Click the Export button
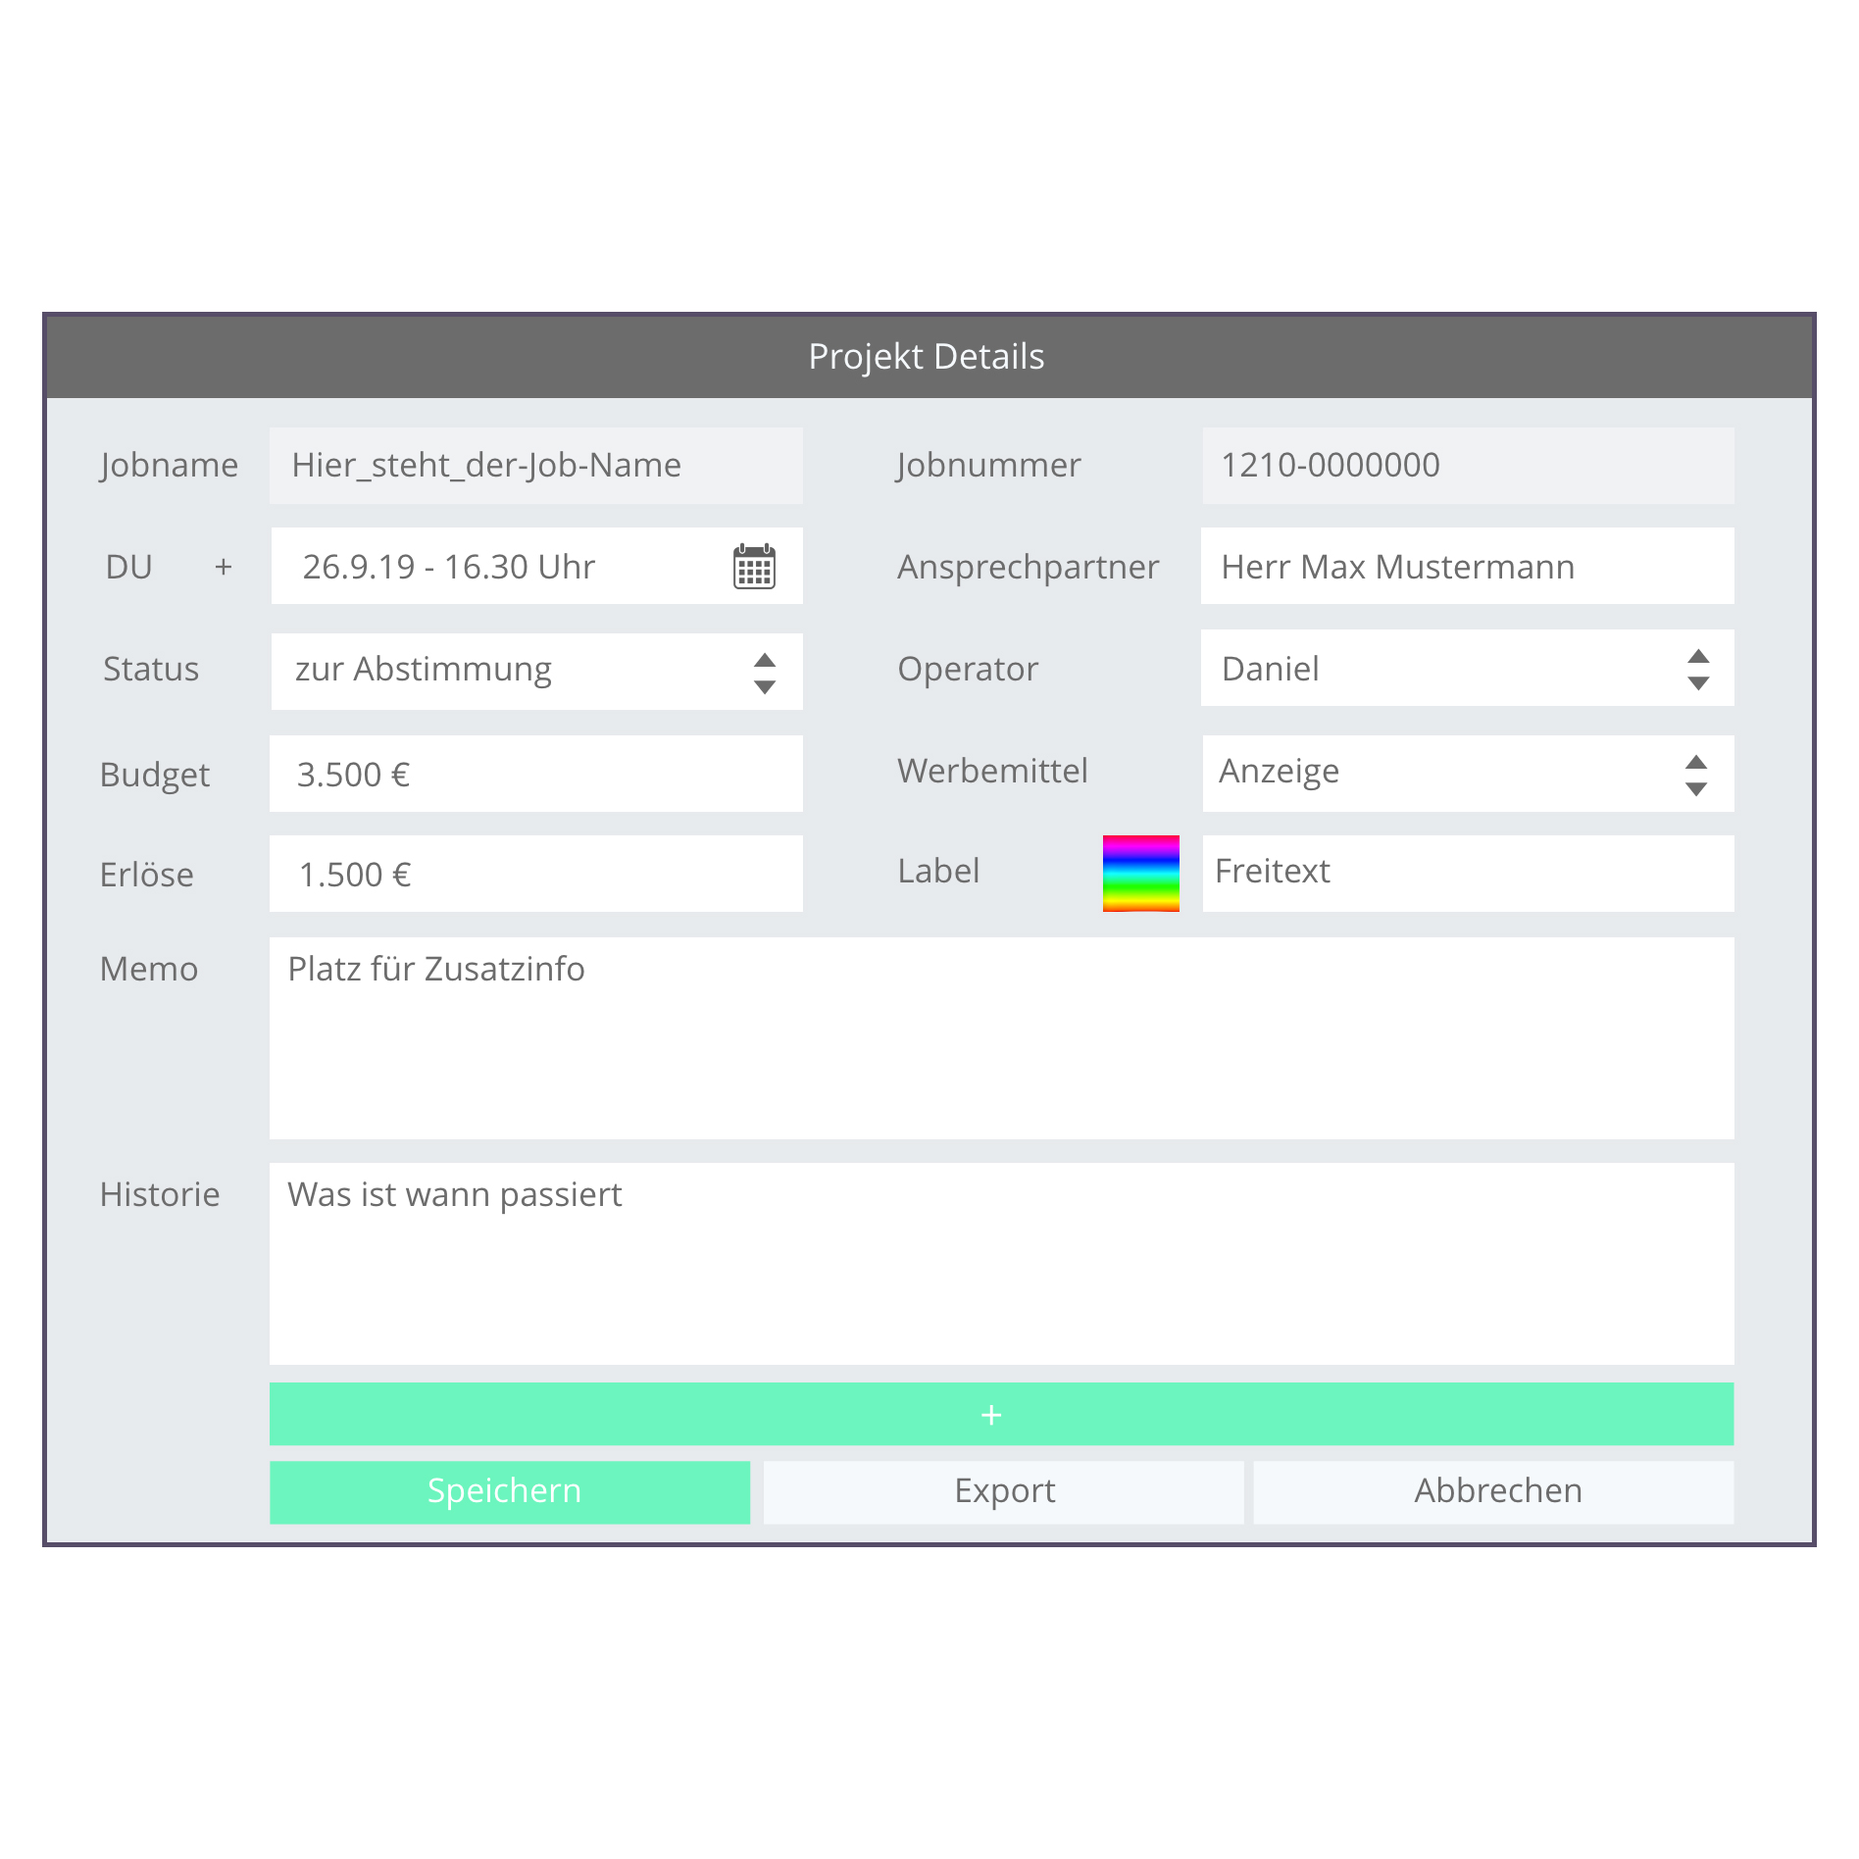This screenshot has height=1859, width=1859. coord(1003,1491)
